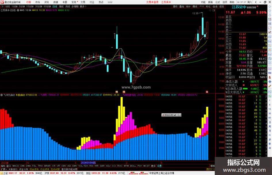Open the 公式 menu on the right
272x175 pixels.
pyautogui.click(x=218, y=2)
